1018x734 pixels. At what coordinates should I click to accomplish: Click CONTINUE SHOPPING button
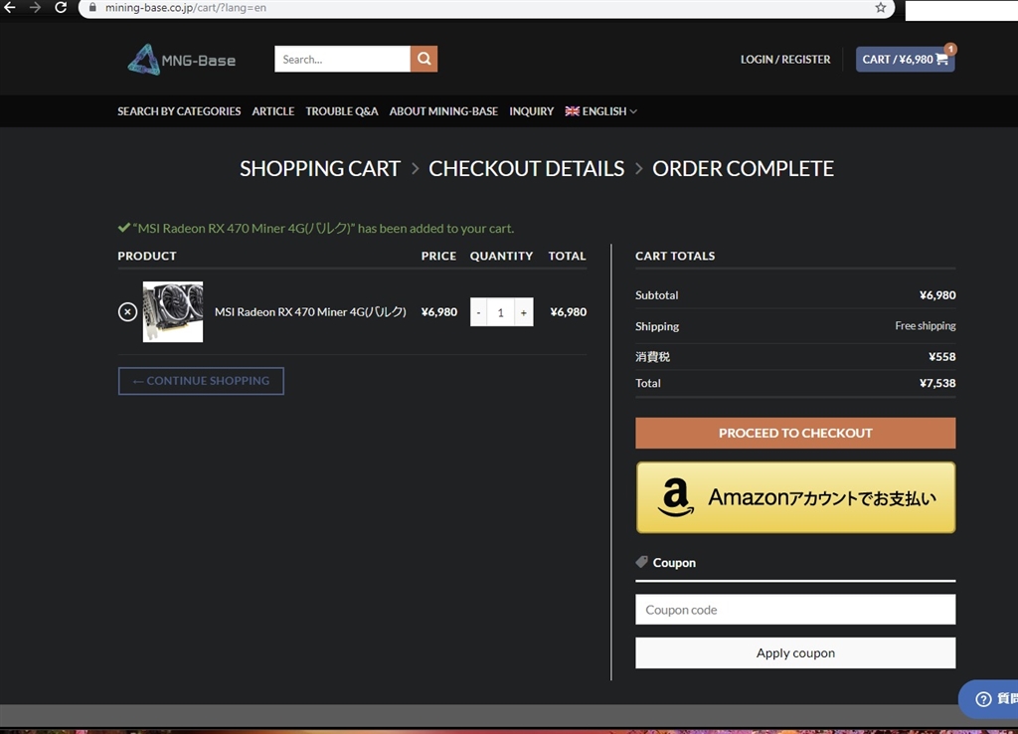coord(201,381)
